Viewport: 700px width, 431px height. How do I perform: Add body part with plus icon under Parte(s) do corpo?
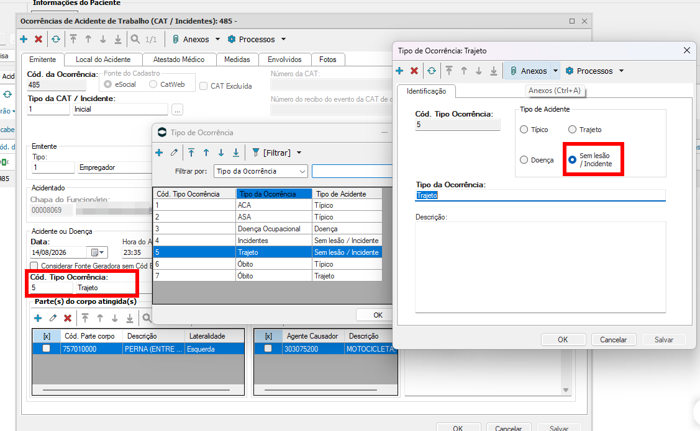(38, 318)
